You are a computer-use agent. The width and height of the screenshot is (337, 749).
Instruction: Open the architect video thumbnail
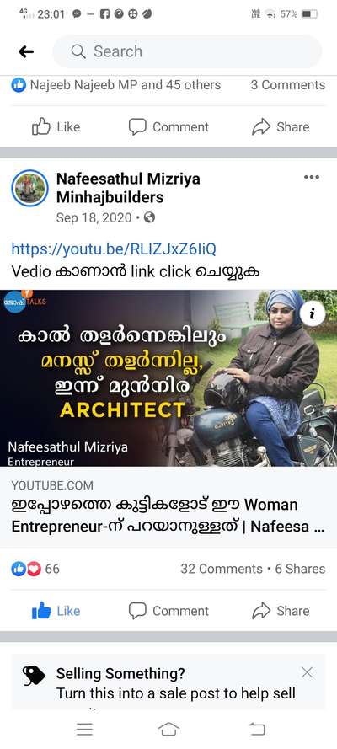(x=168, y=377)
